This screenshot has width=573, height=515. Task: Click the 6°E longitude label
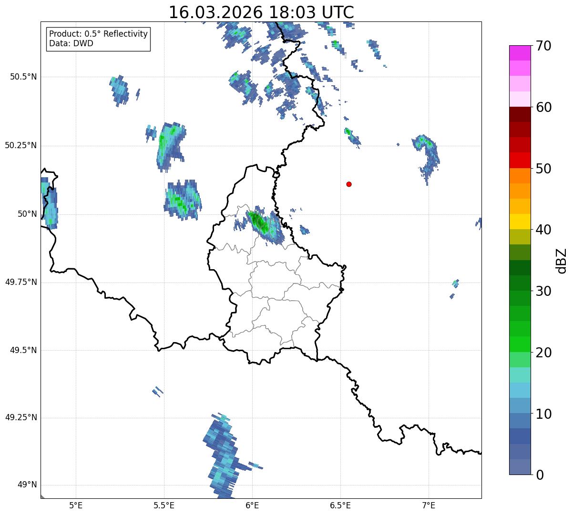pyautogui.click(x=252, y=505)
